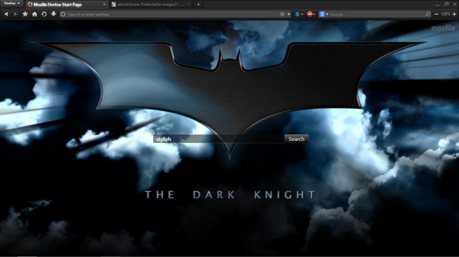The height and width of the screenshot is (257, 459).
Task: Click the mozilla wordmark link
Action: 443,28
